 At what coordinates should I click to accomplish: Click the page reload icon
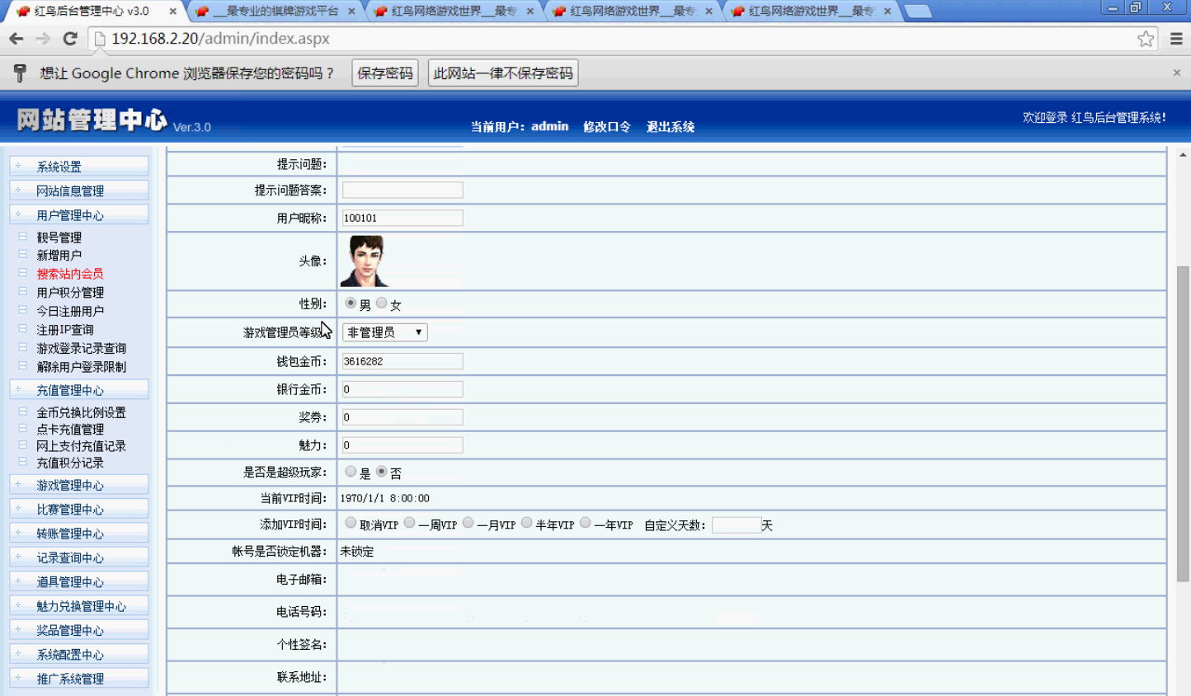click(x=70, y=39)
